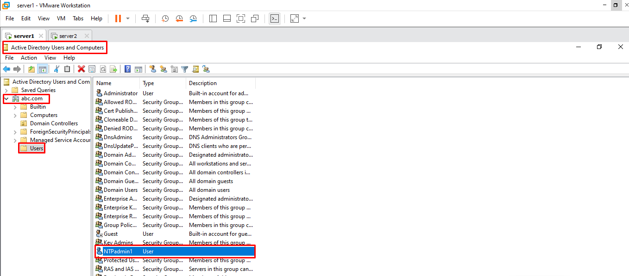629x276 pixels.
Task: Delete selected object with red X
Action: (x=82, y=69)
